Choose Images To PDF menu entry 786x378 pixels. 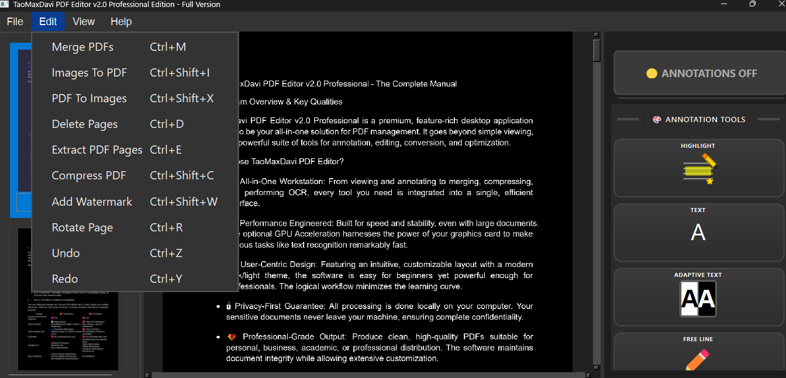[89, 73]
